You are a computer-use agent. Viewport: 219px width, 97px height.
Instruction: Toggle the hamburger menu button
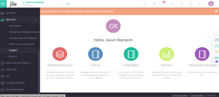point(3,4)
